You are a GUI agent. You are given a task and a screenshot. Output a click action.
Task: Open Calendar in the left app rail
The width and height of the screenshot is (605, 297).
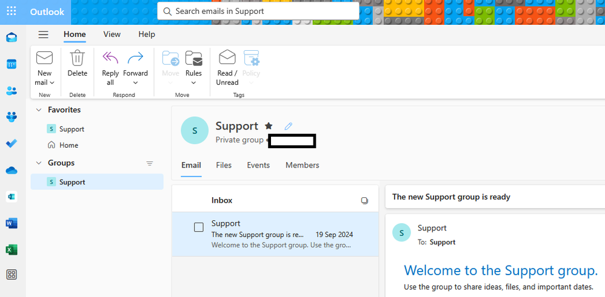pos(12,64)
